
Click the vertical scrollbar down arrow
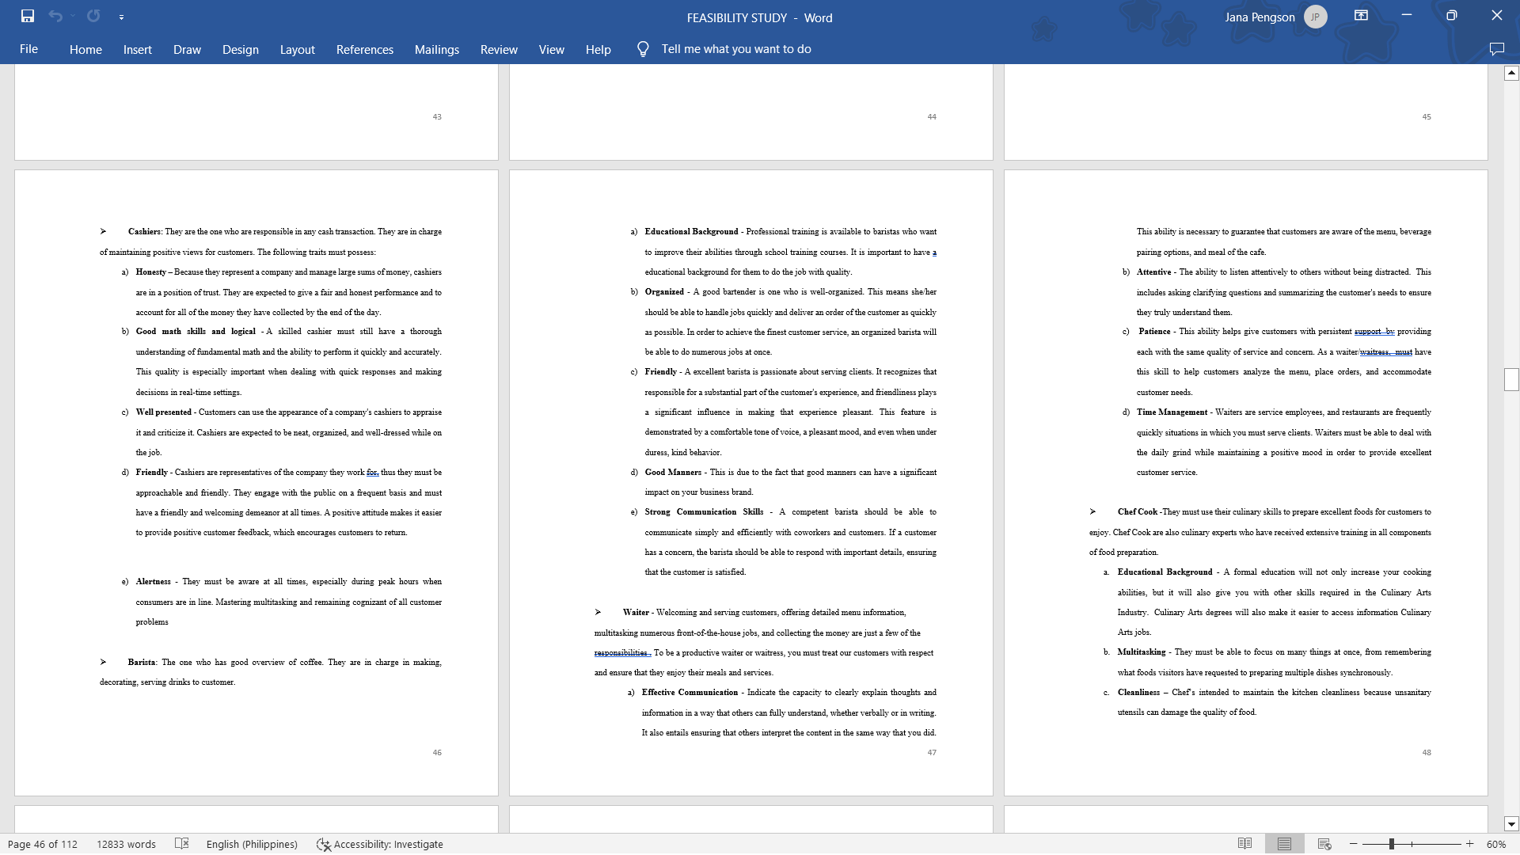(1511, 823)
